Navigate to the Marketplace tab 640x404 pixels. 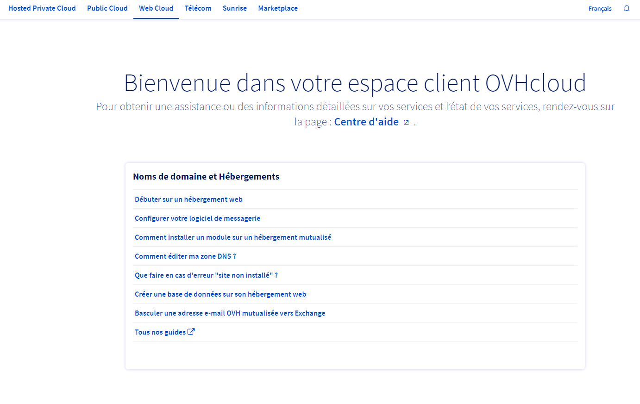pos(278,8)
